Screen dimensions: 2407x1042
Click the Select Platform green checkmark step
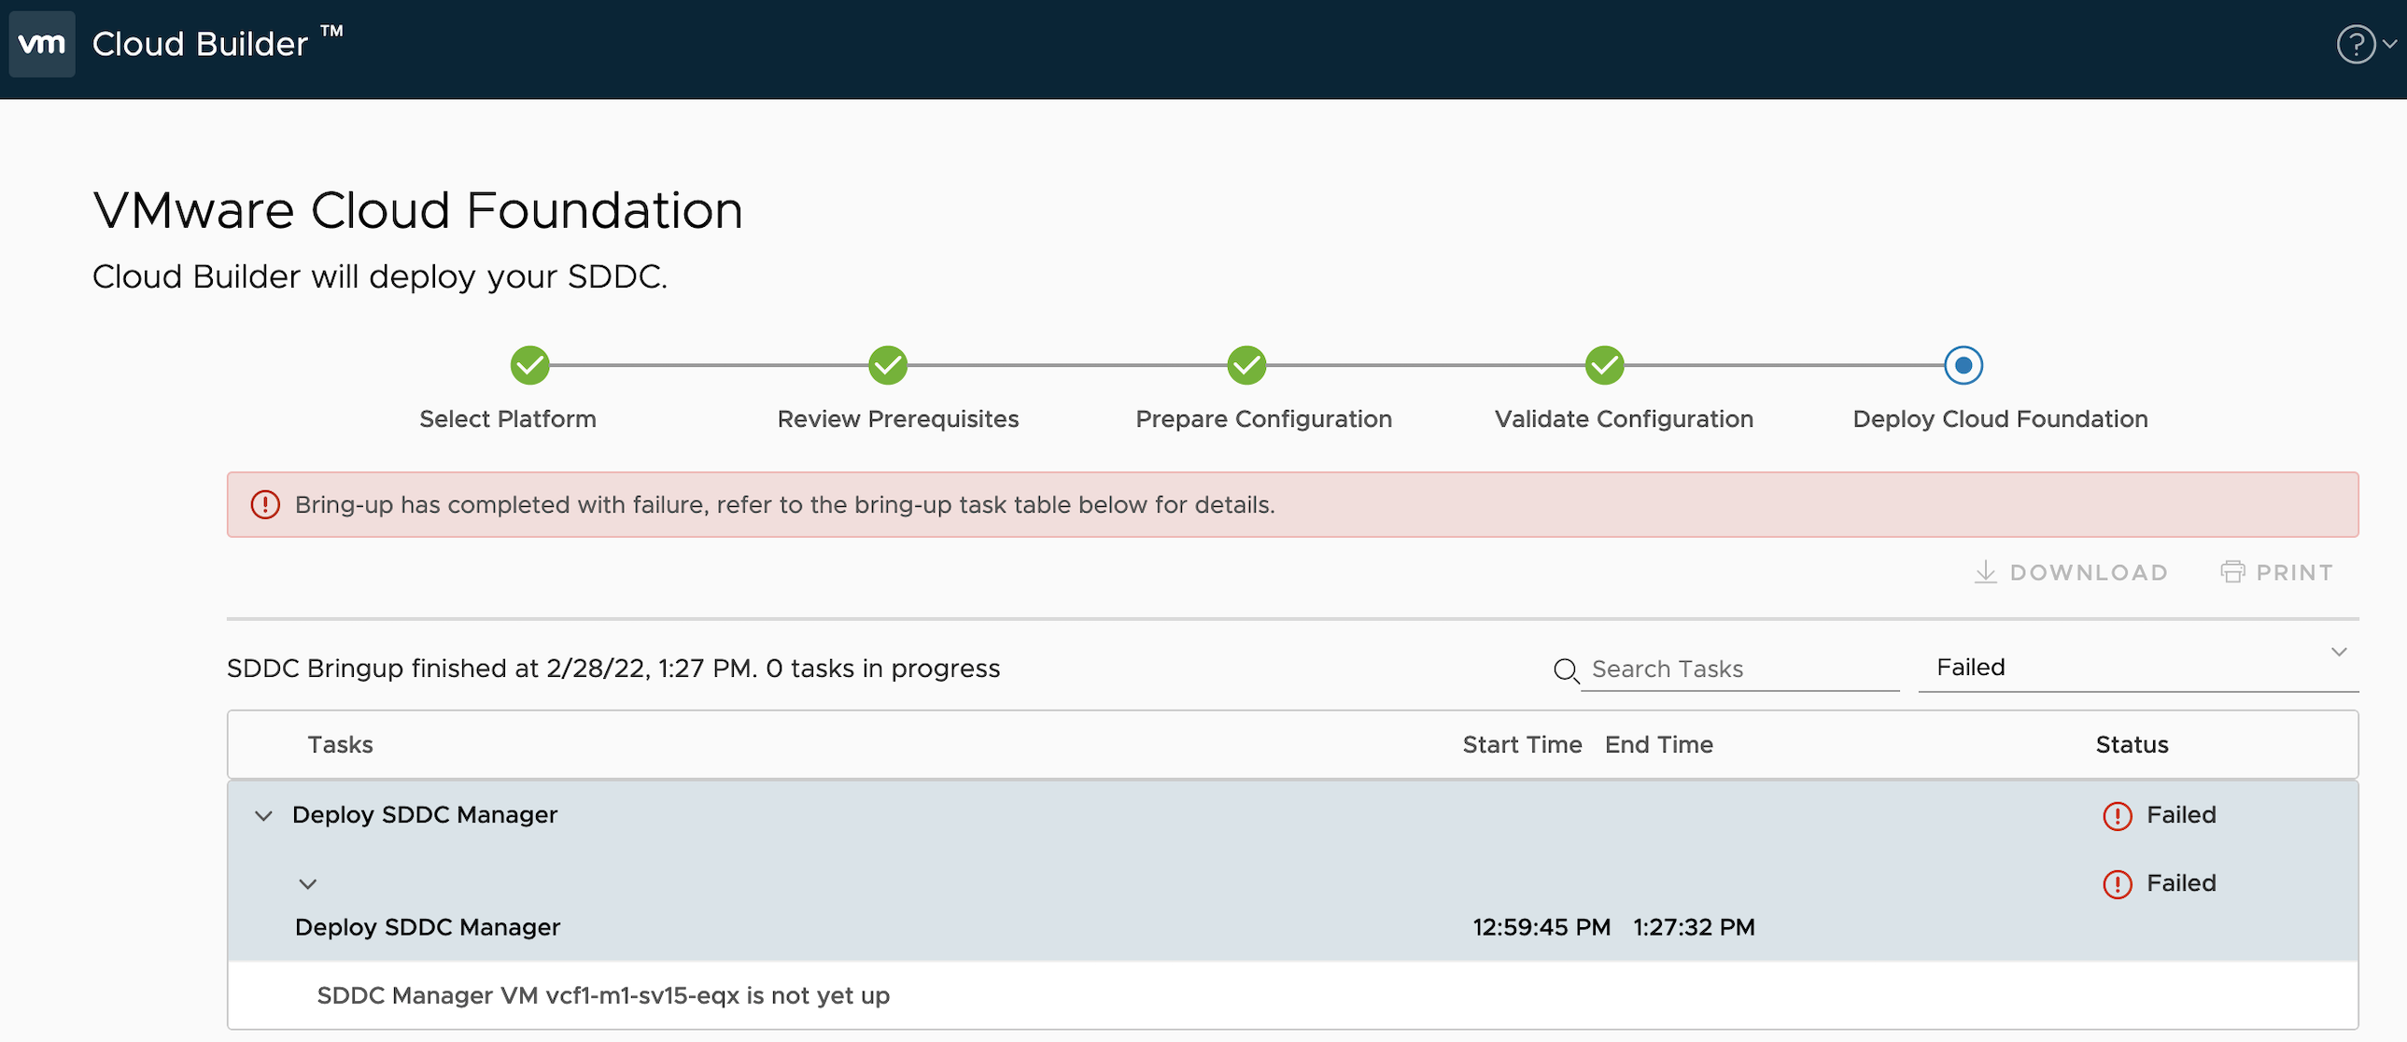(529, 365)
